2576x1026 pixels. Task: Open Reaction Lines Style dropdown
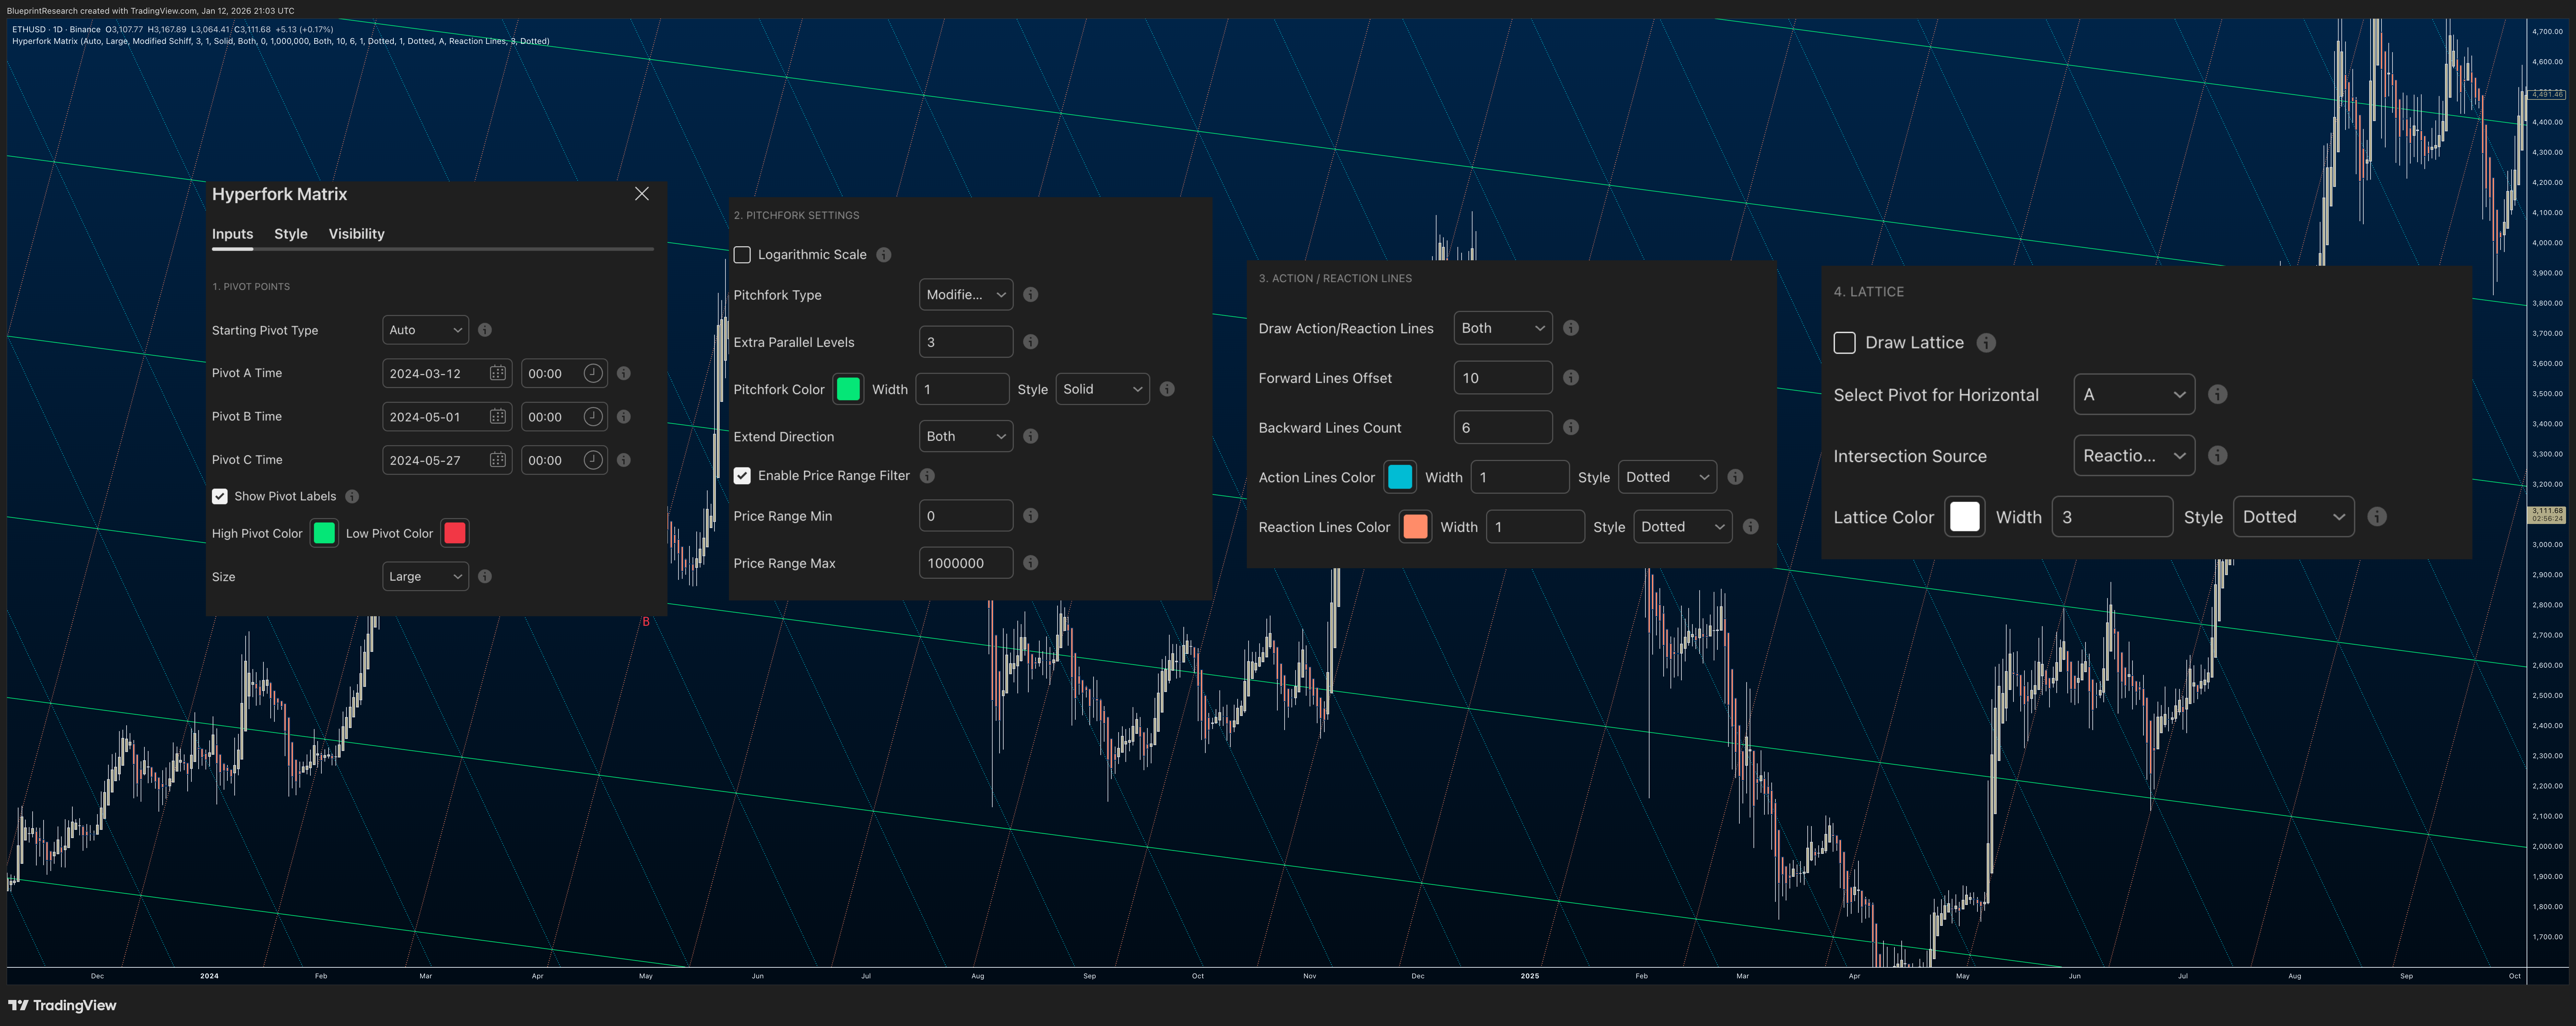click(1683, 527)
